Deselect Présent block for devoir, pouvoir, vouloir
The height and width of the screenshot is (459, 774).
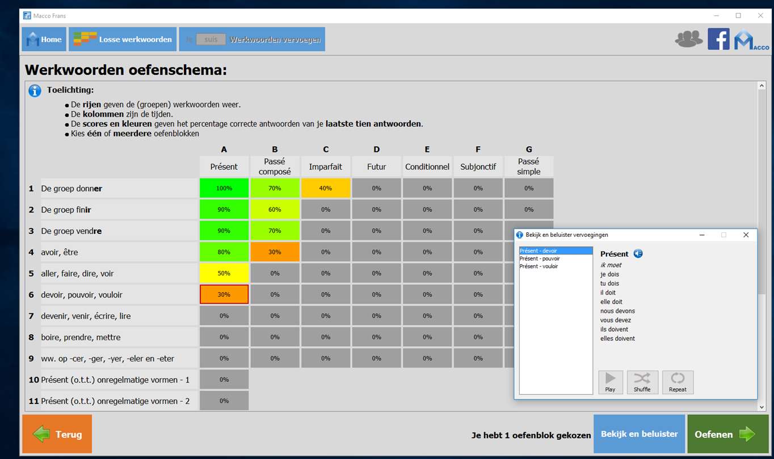224,295
